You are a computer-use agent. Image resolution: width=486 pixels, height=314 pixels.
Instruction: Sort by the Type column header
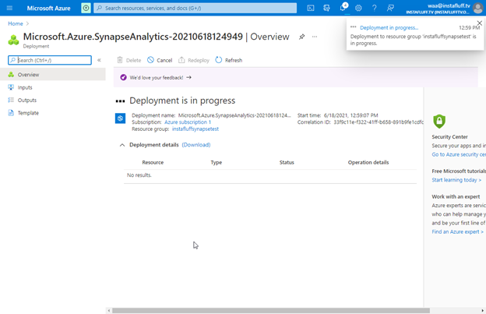click(x=217, y=162)
